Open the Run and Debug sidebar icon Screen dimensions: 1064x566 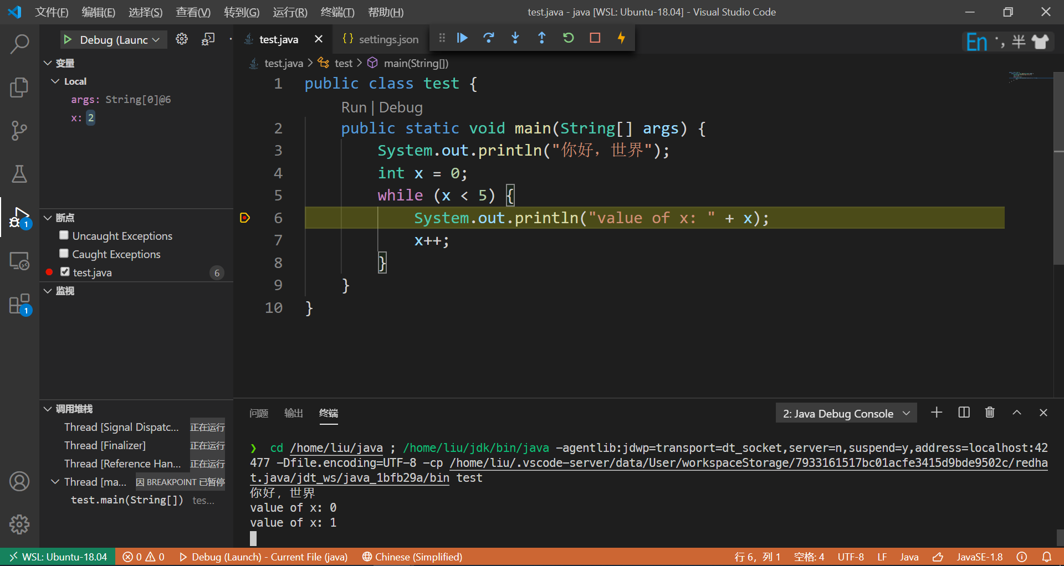19,217
